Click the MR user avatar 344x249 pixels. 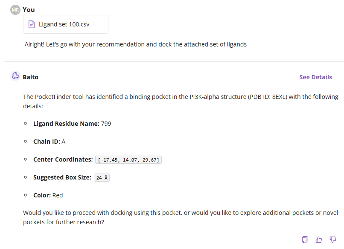[x=15, y=9]
